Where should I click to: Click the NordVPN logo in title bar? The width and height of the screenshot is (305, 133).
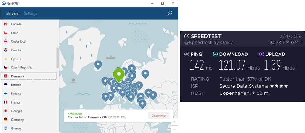[4, 4]
